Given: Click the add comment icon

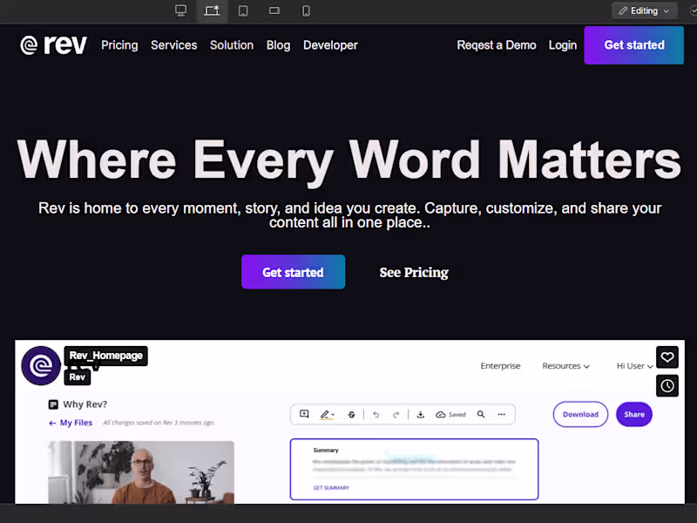Looking at the screenshot, I should coord(304,414).
